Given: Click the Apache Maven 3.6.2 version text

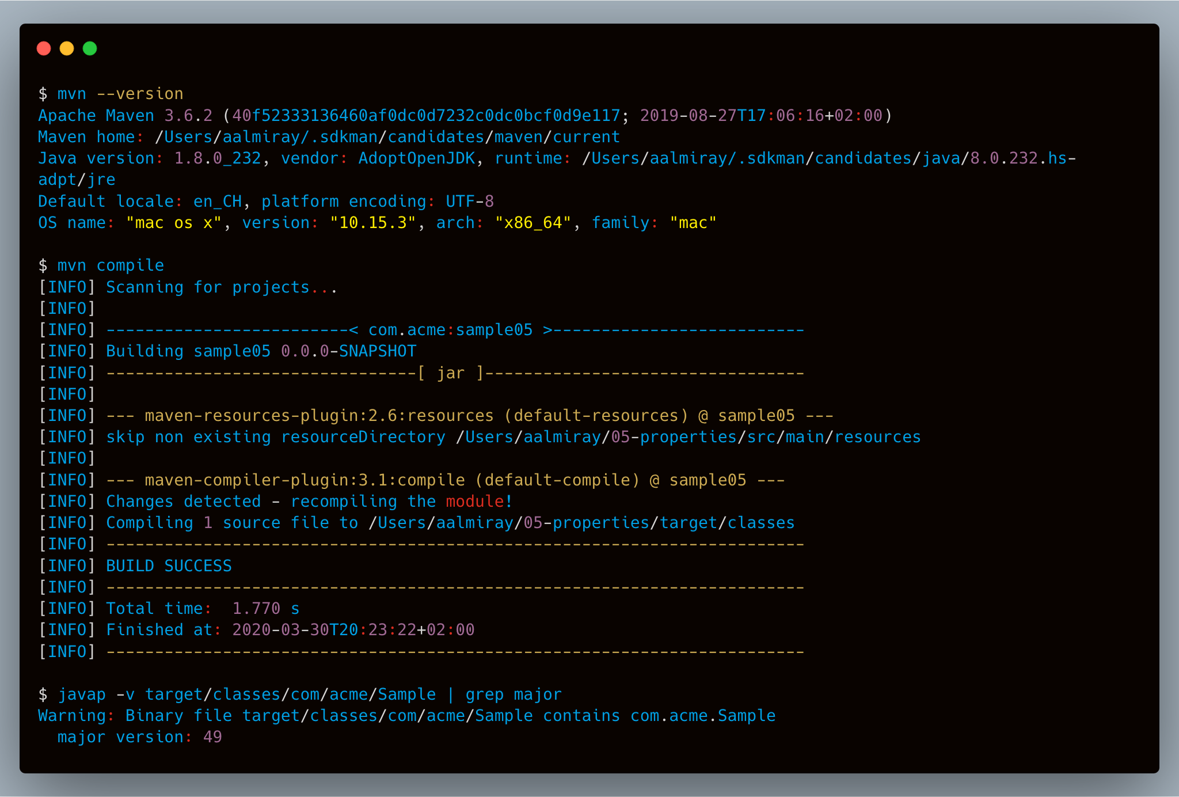Looking at the screenshot, I should click(x=125, y=116).
